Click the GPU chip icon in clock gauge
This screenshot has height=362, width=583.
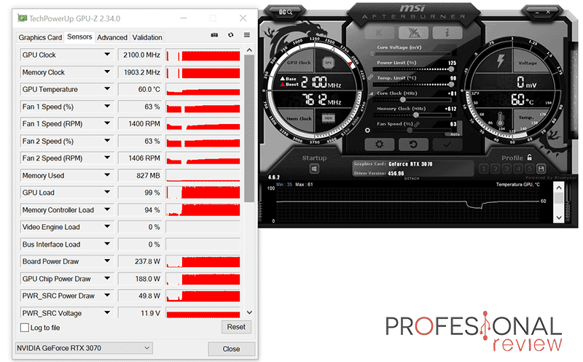tap(328, 63)
